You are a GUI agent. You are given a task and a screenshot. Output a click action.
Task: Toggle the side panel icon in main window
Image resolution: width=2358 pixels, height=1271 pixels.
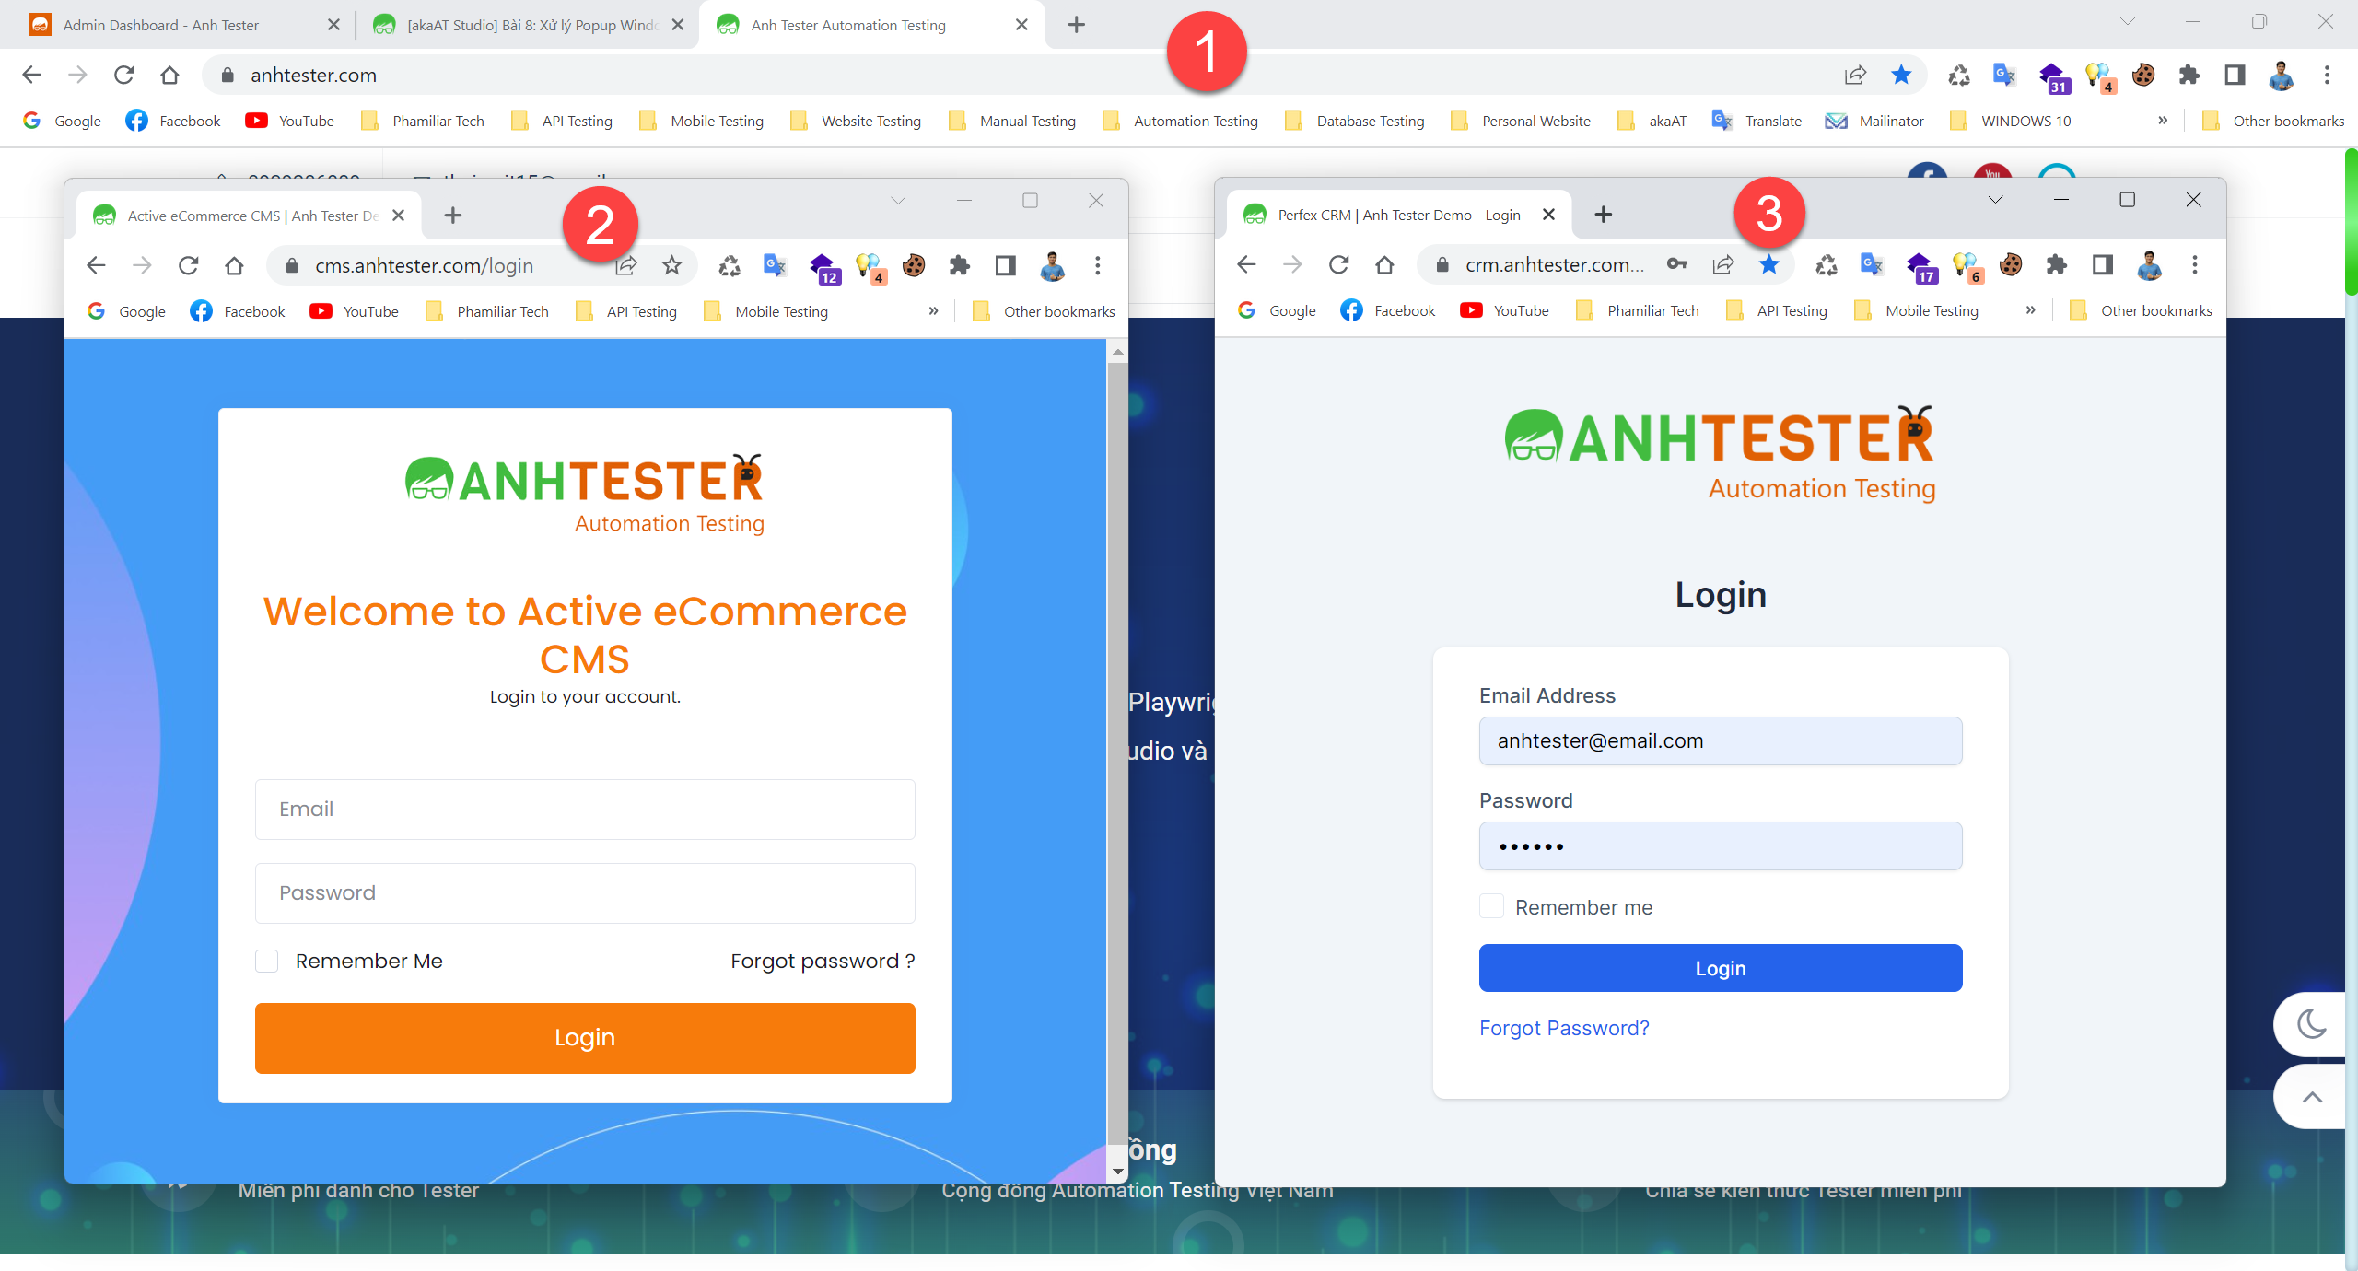click(2235, 75)
